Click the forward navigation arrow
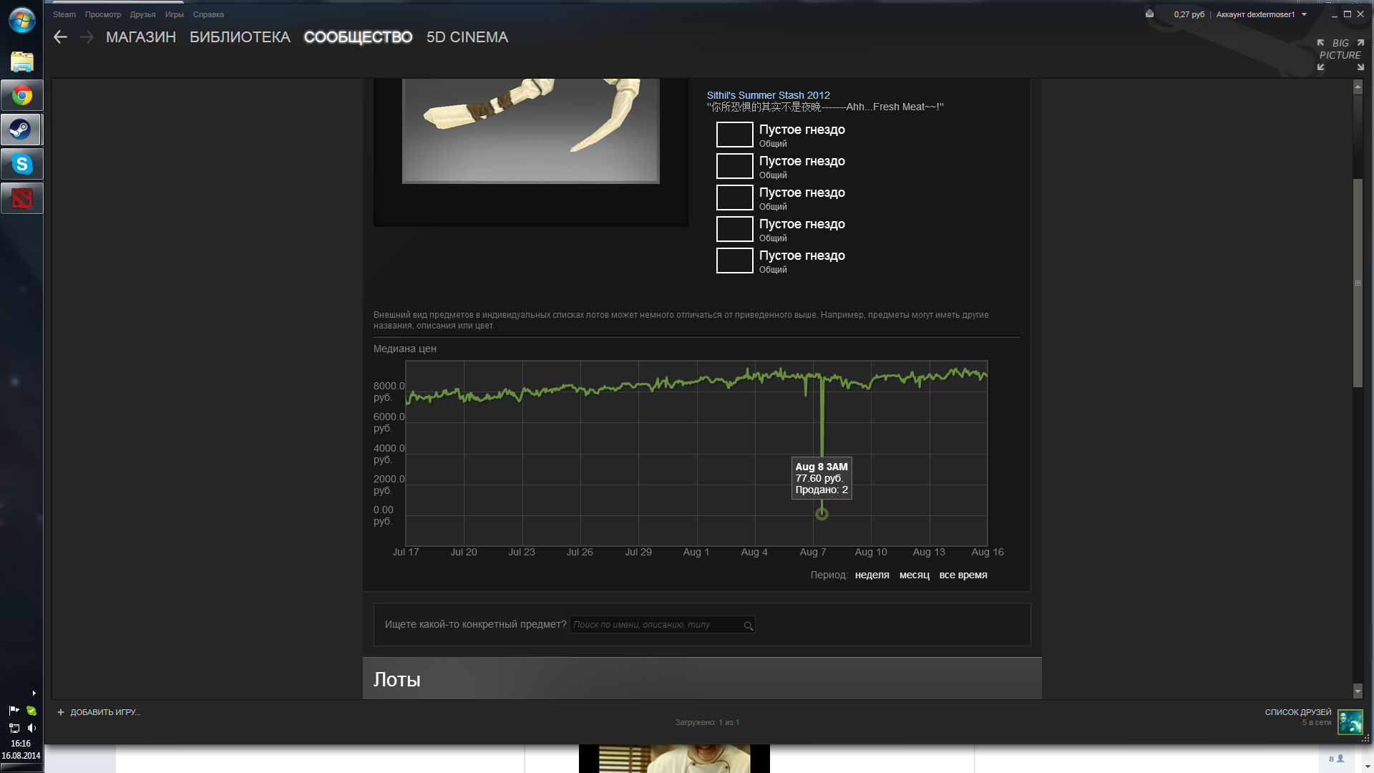This screenshot has height=773, width=1374. (87, 37)
